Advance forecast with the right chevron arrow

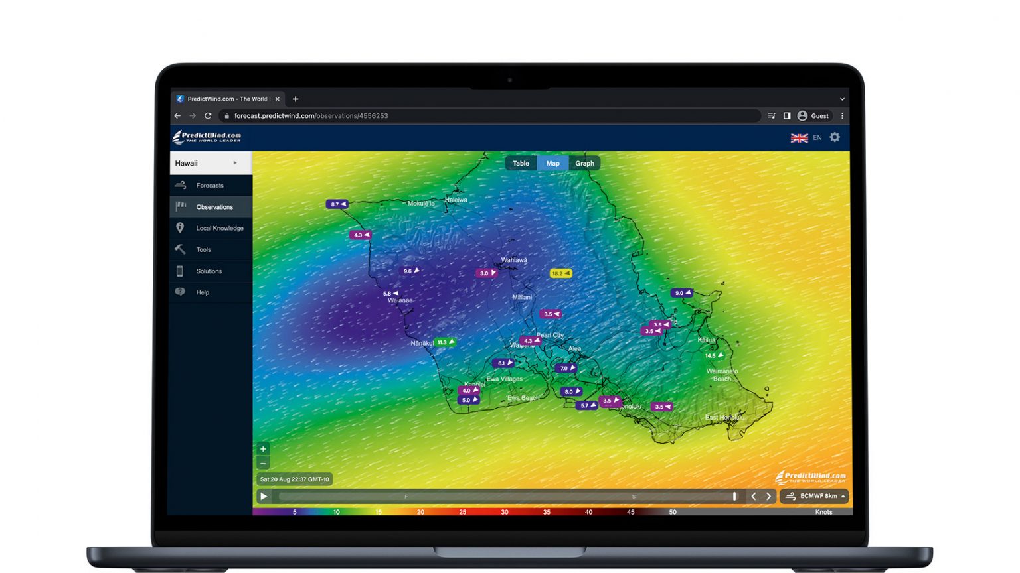point(768,495)
